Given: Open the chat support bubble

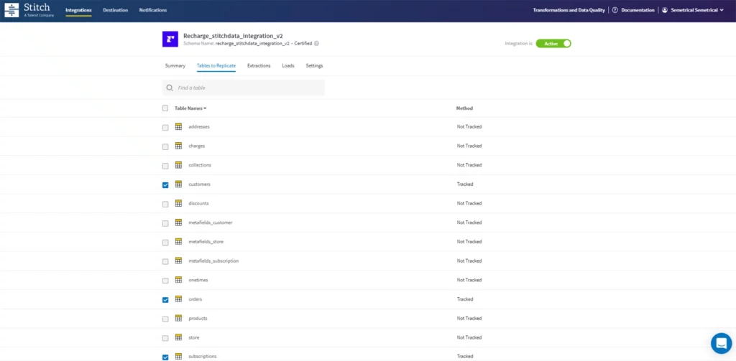Looking at the screenshot, I should pos(720,343).
